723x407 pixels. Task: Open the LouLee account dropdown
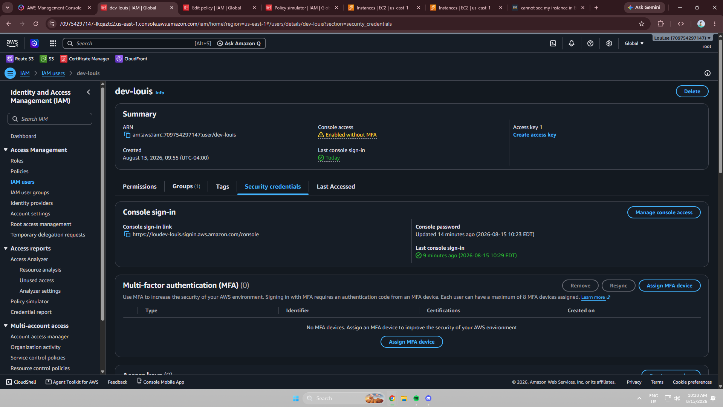(x=682, y=38)
